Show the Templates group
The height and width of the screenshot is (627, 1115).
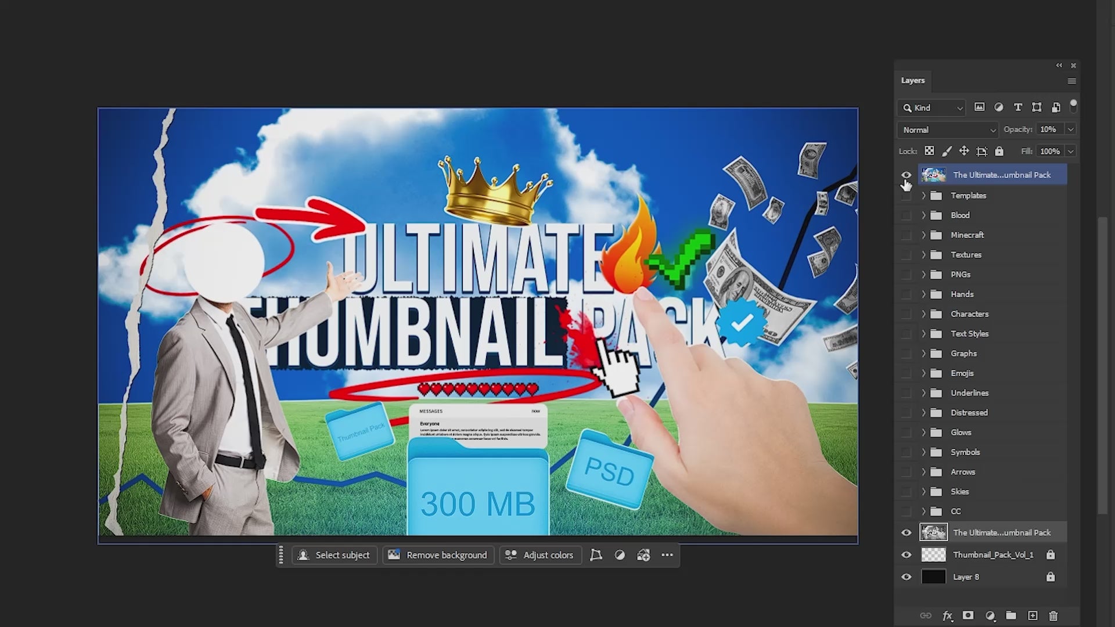pyautogui.click(x=906, y=196)
